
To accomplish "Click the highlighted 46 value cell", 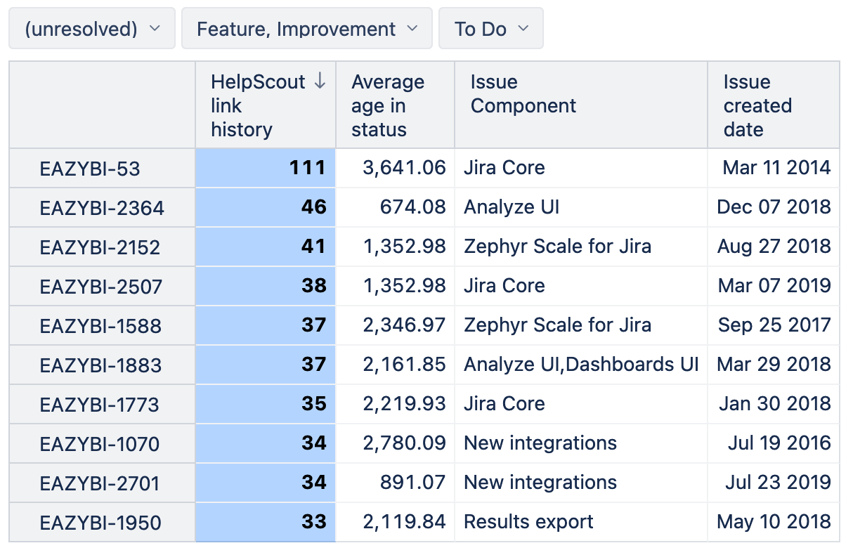I will pyautogui.click(x=266, y=207).
